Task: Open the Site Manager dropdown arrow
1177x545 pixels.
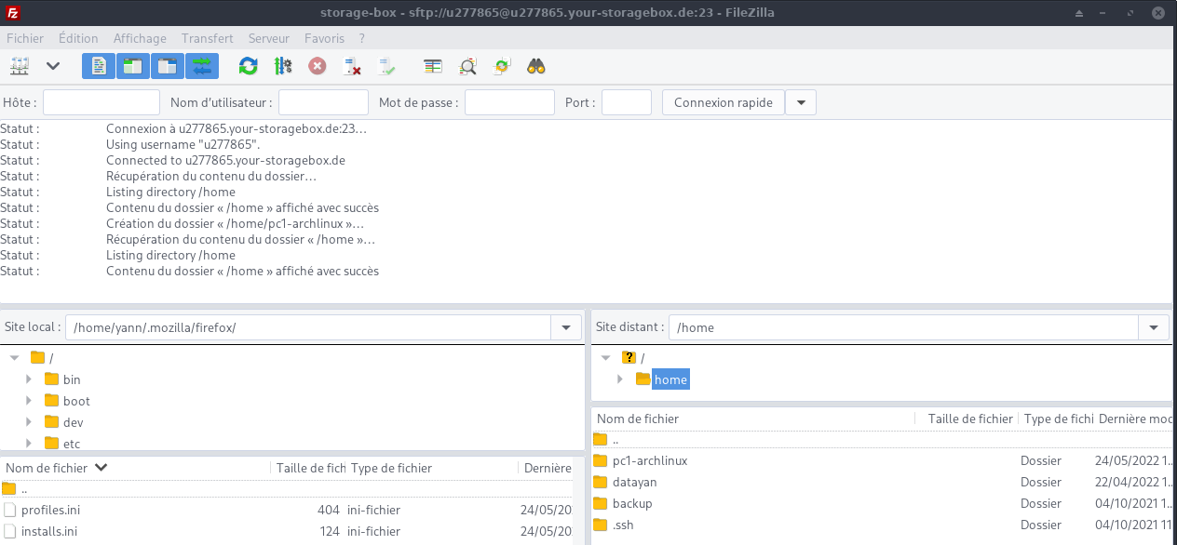Action: click(53, 66)
